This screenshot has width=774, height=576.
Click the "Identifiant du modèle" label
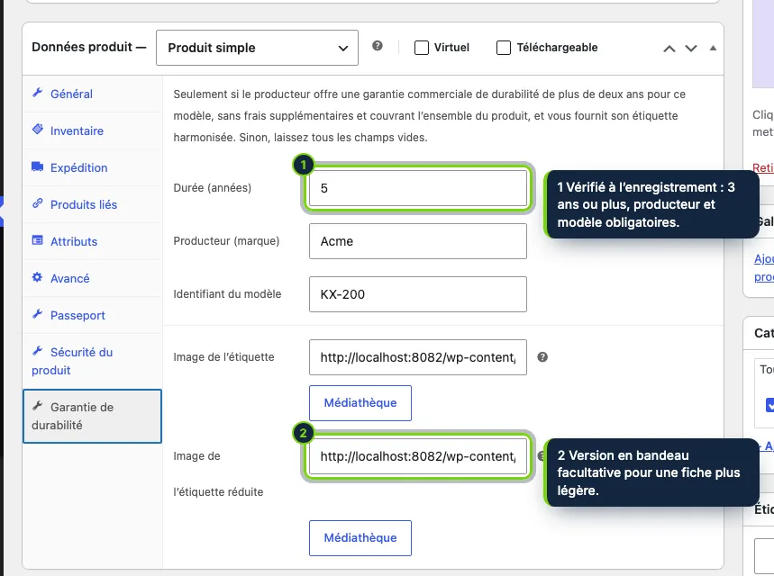click(x=227, y=294)
